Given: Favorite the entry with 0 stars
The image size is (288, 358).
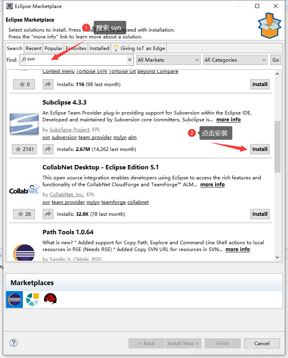Looking at the screenshot, I should (x=24, y=84).
